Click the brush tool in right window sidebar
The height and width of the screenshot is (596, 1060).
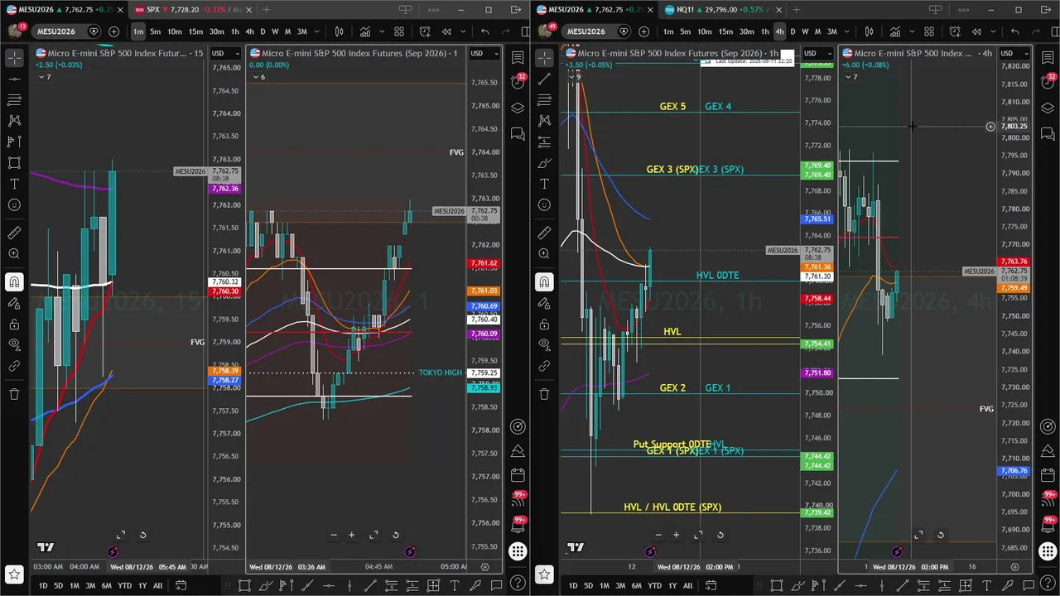coord(544,163)
